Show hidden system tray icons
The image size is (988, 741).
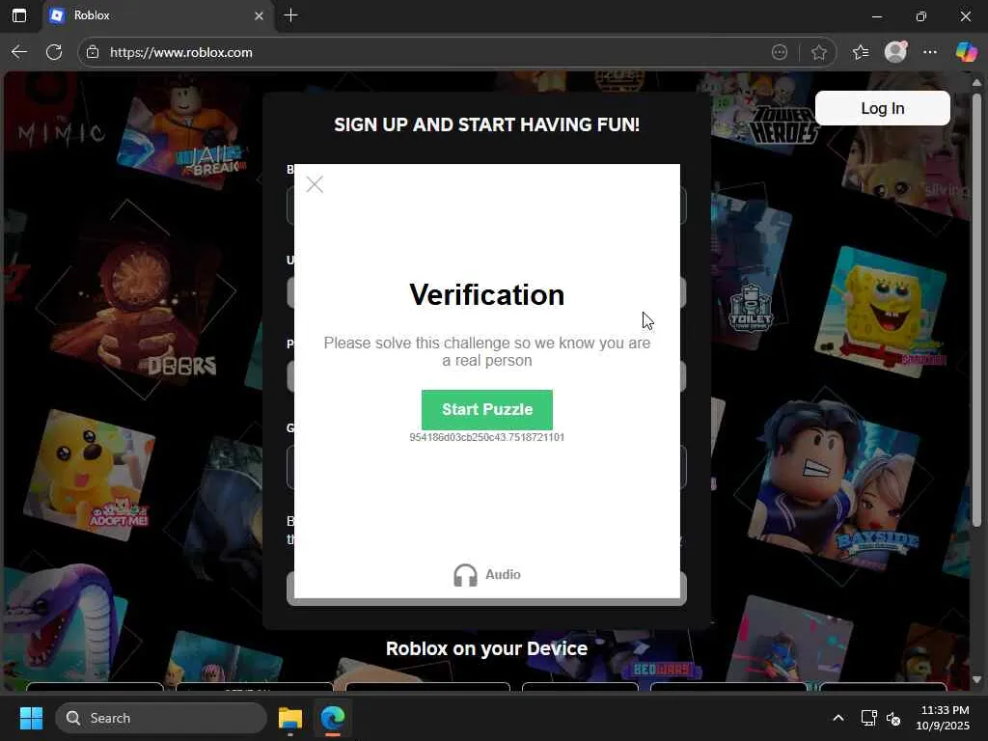point(838,718)
